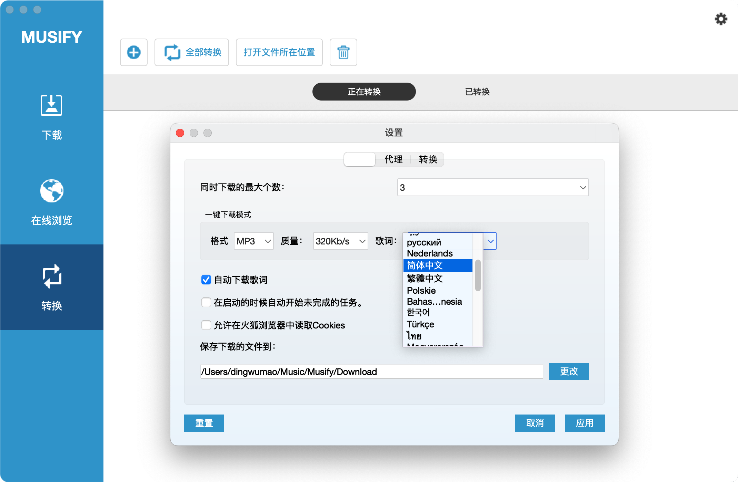This screenshot has width=738, height=482.
Task: Close the 设置 dialog with red button
Action: pos(180,133)
